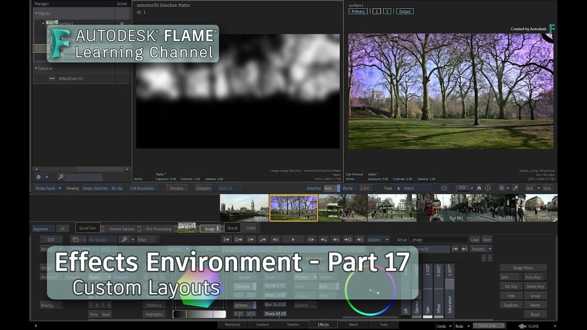Switch to the MediaHub tab
Screen dimensions: 587x330
[232, 325]
